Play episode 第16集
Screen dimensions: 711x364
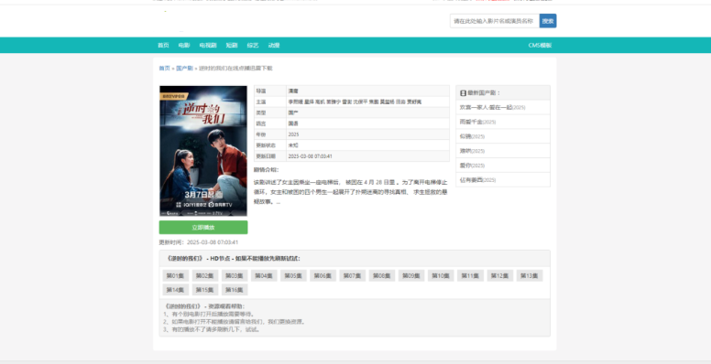[235, 290]
